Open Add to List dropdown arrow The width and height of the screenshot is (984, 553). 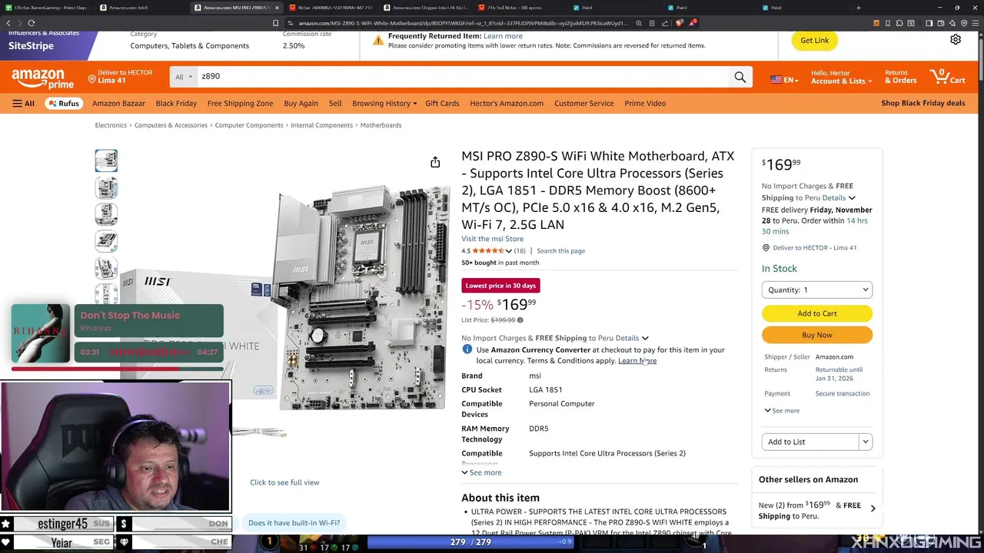[x=866, y=442]
